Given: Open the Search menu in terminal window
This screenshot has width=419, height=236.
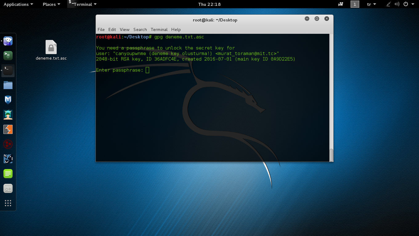Looking at the screenshot, I should coord(140,29).
